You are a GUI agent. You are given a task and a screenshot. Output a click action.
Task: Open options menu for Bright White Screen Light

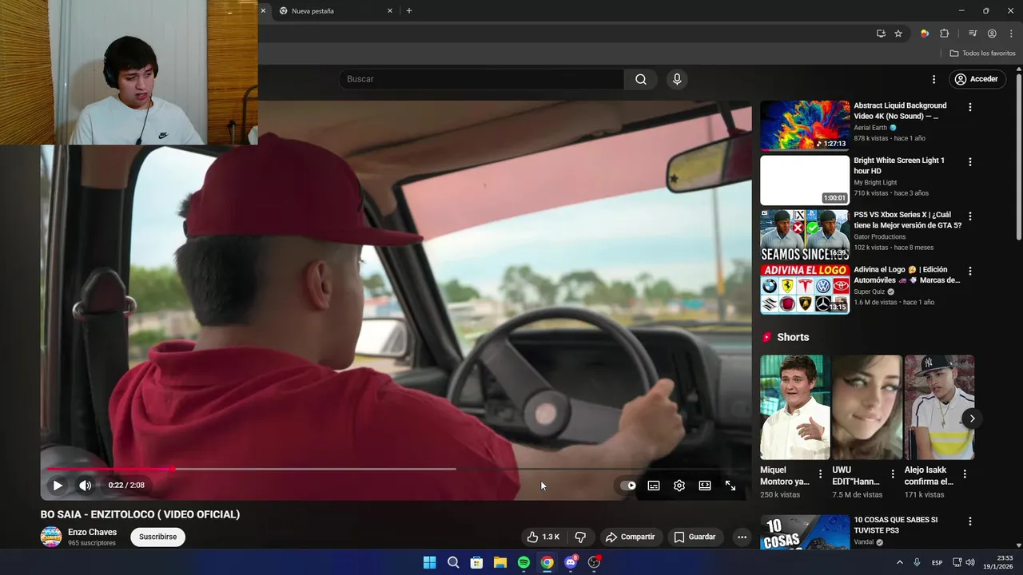pyautogui.click(x=970, y=162)
